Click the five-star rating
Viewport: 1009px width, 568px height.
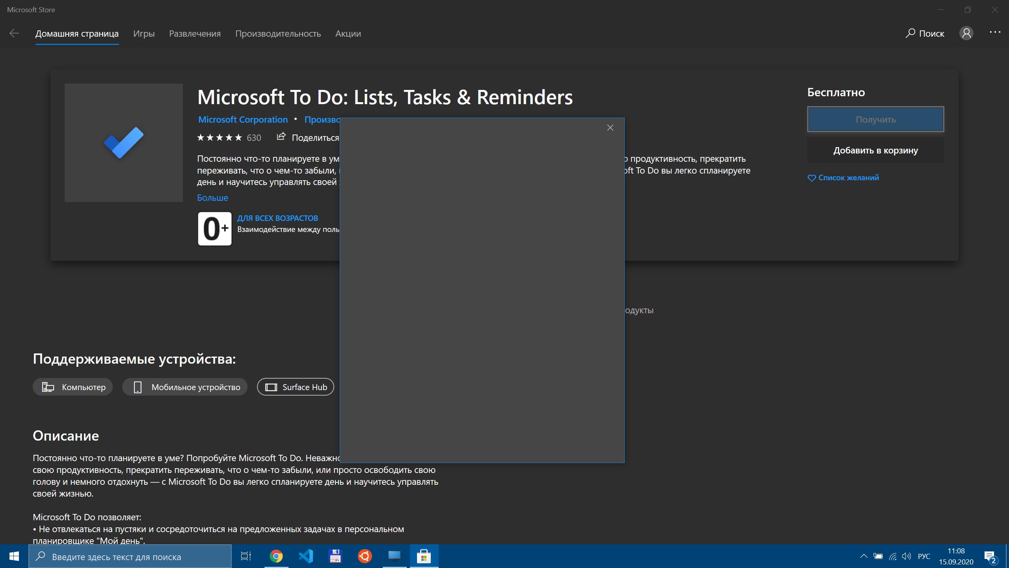point(220,138)
